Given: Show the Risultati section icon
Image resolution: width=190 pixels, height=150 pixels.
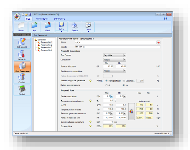Looking at the screenshot, I should tap(21, 90).
